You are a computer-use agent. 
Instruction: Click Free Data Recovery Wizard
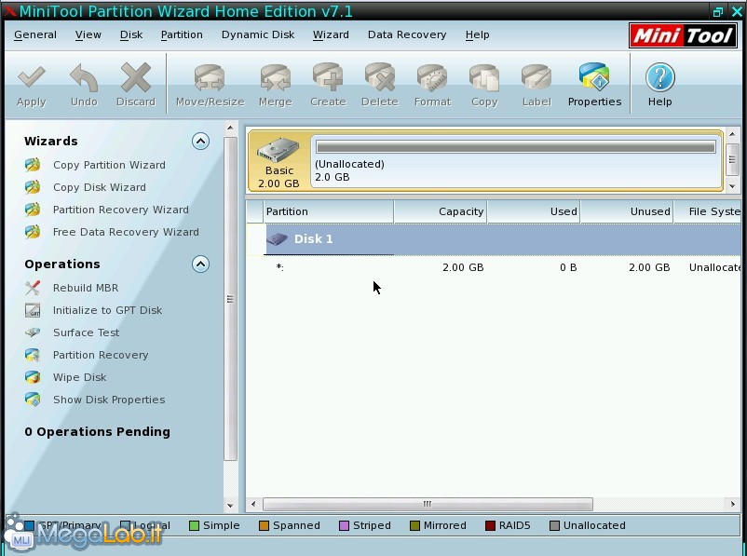click(x=126, y=232)
